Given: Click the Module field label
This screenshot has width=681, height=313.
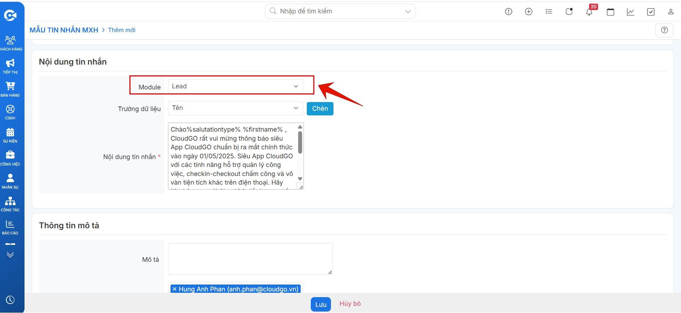Looking at the screenshot, I should 150,87.
